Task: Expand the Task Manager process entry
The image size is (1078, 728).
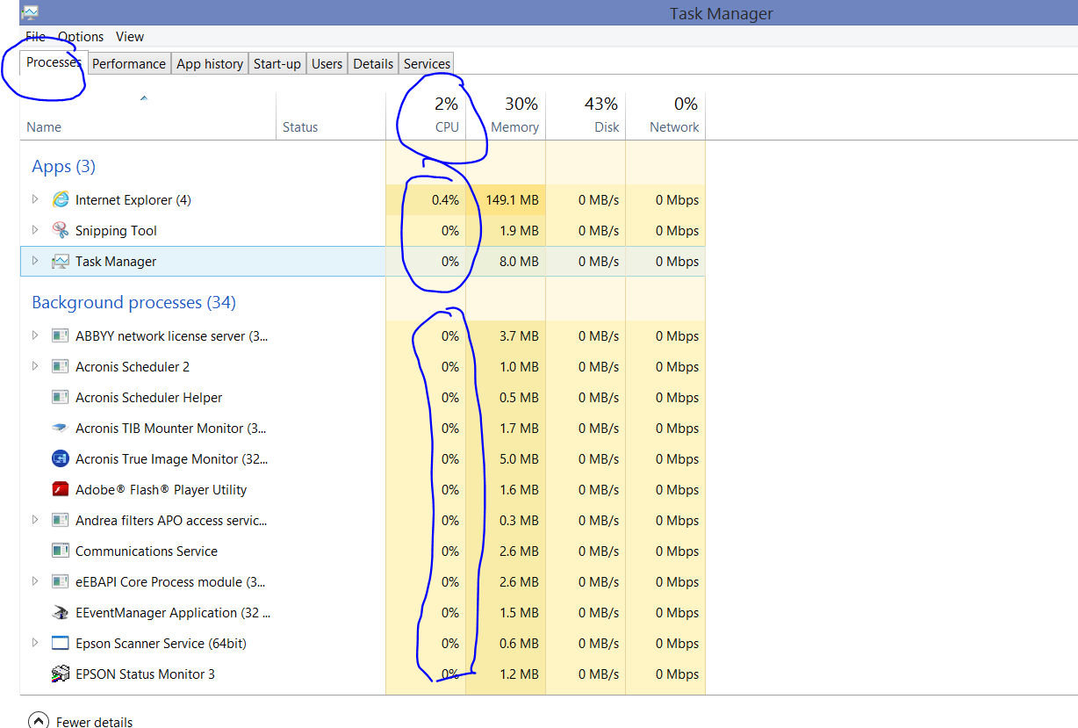Action: pos(35,261)
